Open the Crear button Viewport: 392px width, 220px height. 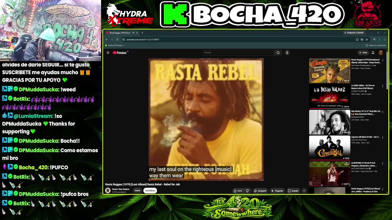[363, 53]
